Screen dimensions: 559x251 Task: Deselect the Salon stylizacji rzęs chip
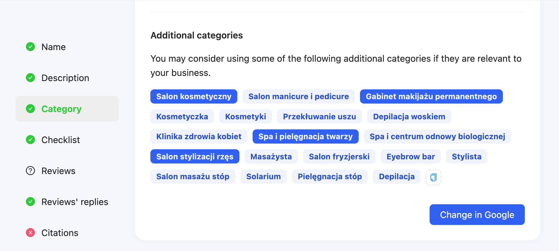pyautogui.click(x=195, y=156)
